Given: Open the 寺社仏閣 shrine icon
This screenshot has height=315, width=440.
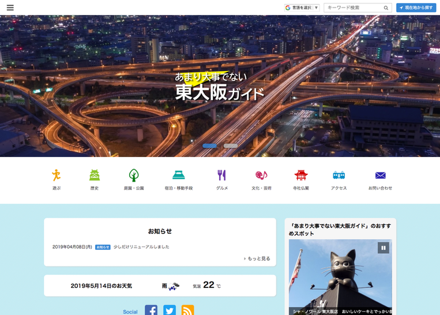Looking at the screenshot, I should [x=300, y=175].
